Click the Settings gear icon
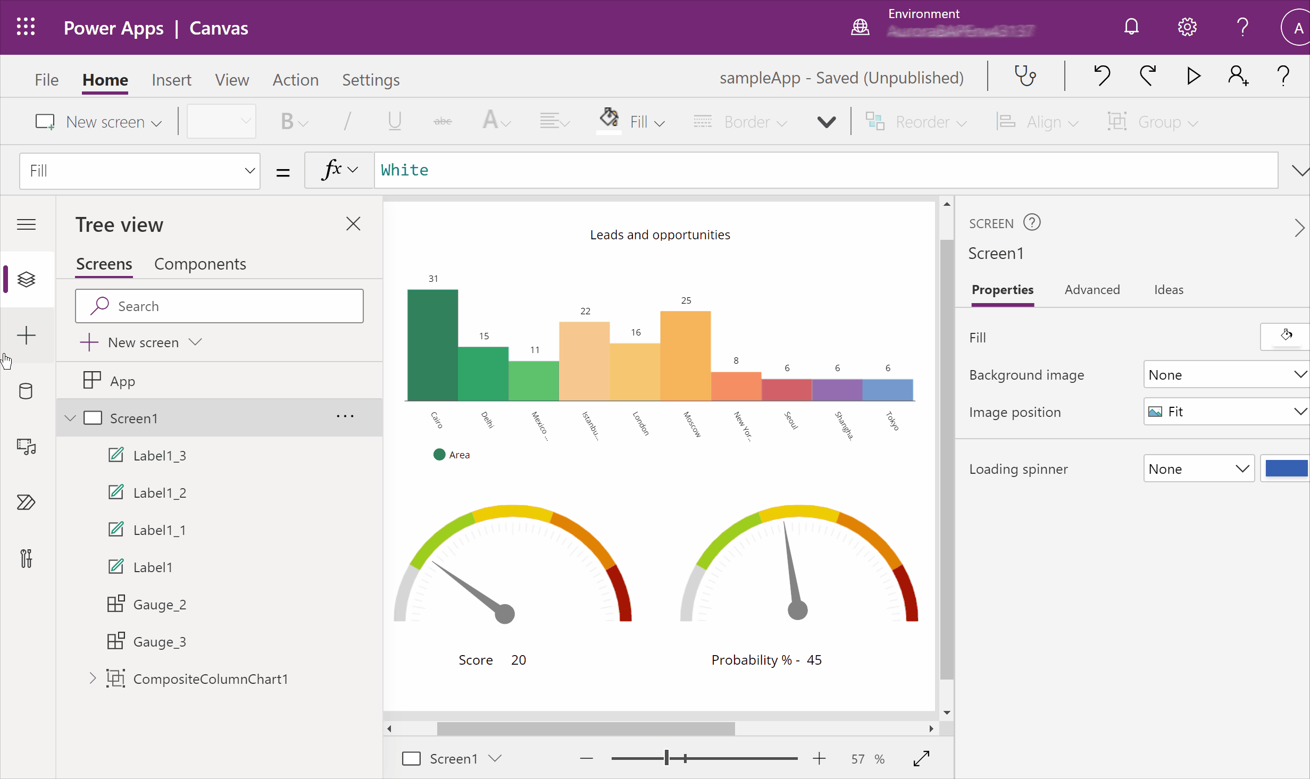The height and width of the screenshot is (779, 1310). click(1187, 27)
